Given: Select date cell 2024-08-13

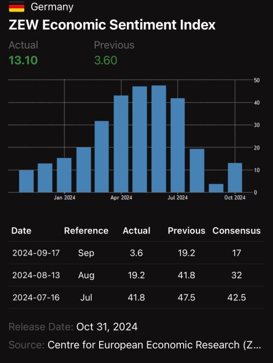Looking at the screenshot, I should (36, 275).
